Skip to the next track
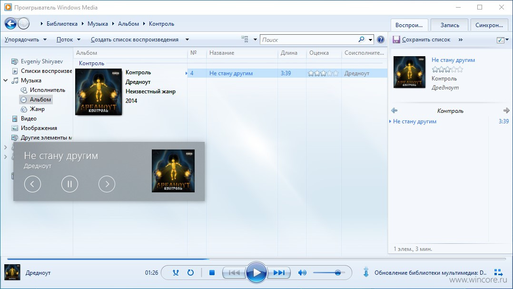 pyautogui.click(x=279, y=273)
